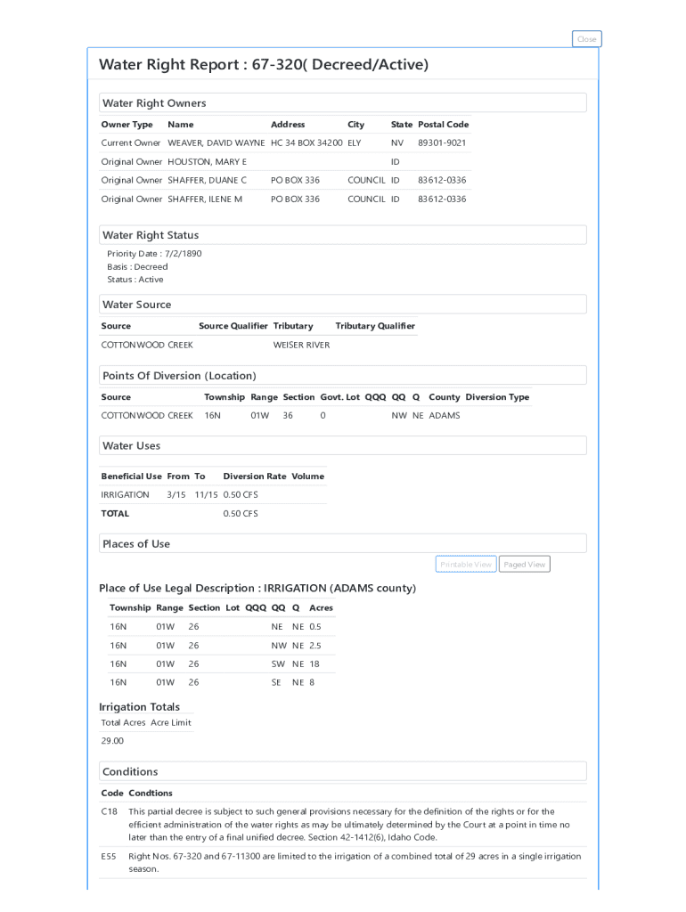
Task: Click the Water Right Status section header
Action: point(151,235)
